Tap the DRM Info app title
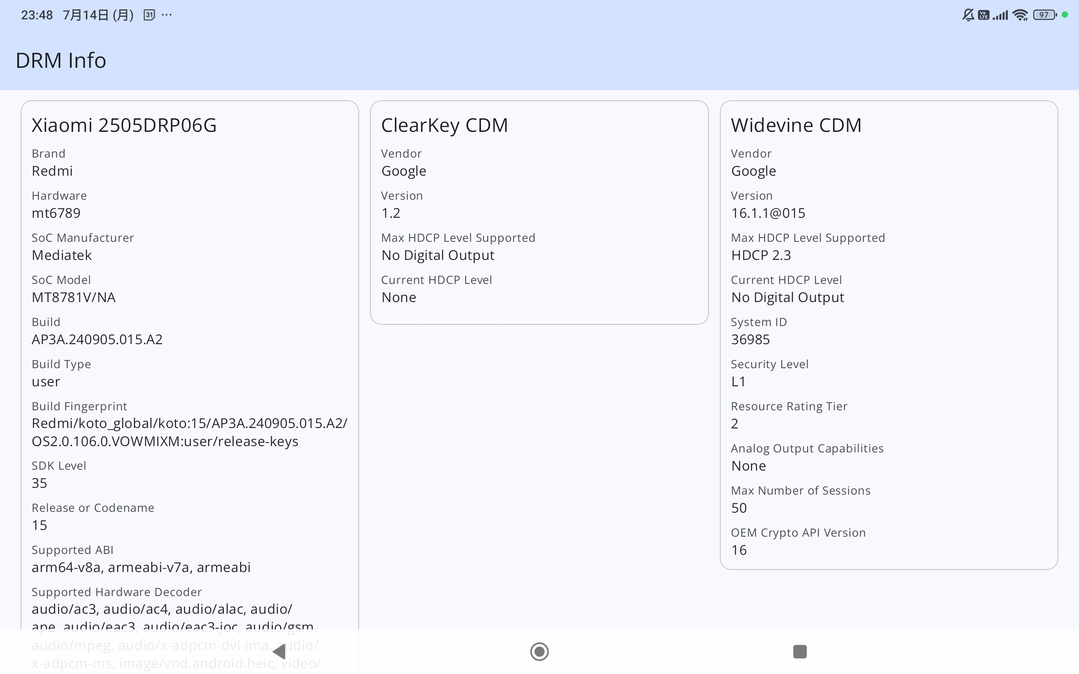The height and width of the screenshot is (674, 1079). (61, 60)
